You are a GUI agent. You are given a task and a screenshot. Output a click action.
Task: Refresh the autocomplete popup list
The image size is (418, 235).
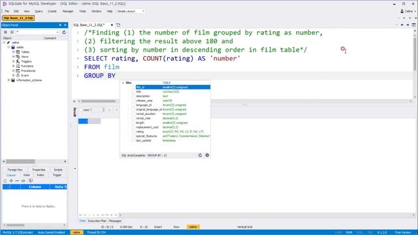pyautogui.click(x=201, y=155)
